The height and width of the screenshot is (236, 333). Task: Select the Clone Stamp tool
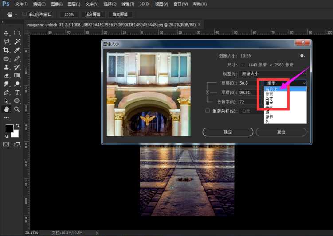[x=6, y=67]
